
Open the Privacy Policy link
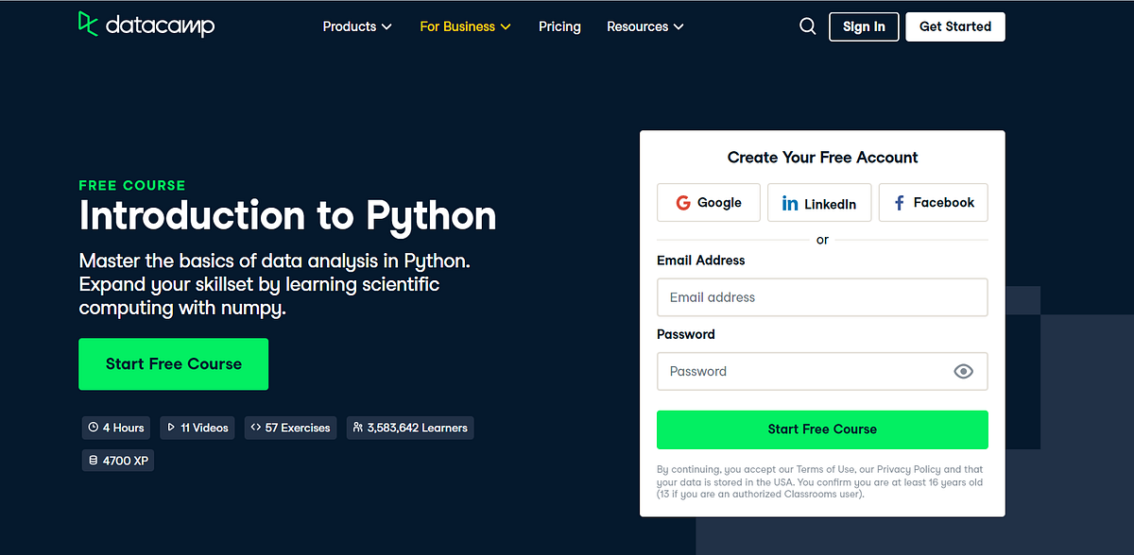coord(905,469)
